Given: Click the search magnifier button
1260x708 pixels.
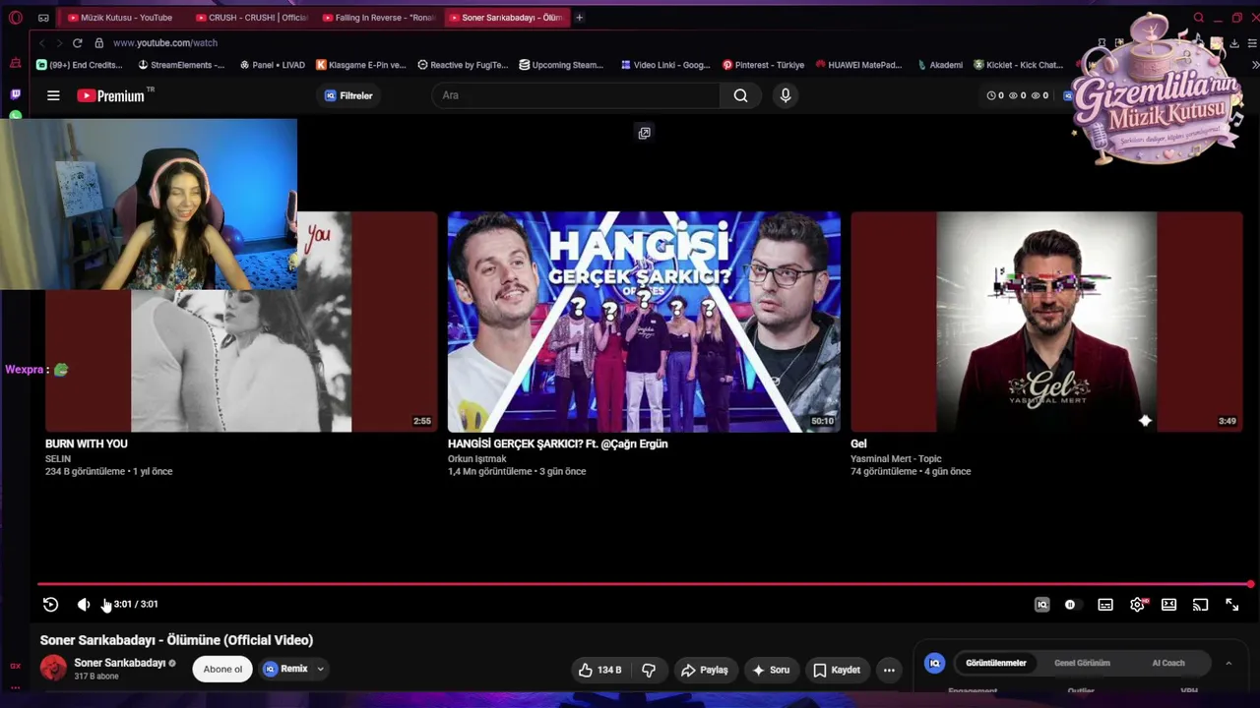Looking at the screenshot, I should [x=740, y=95].
